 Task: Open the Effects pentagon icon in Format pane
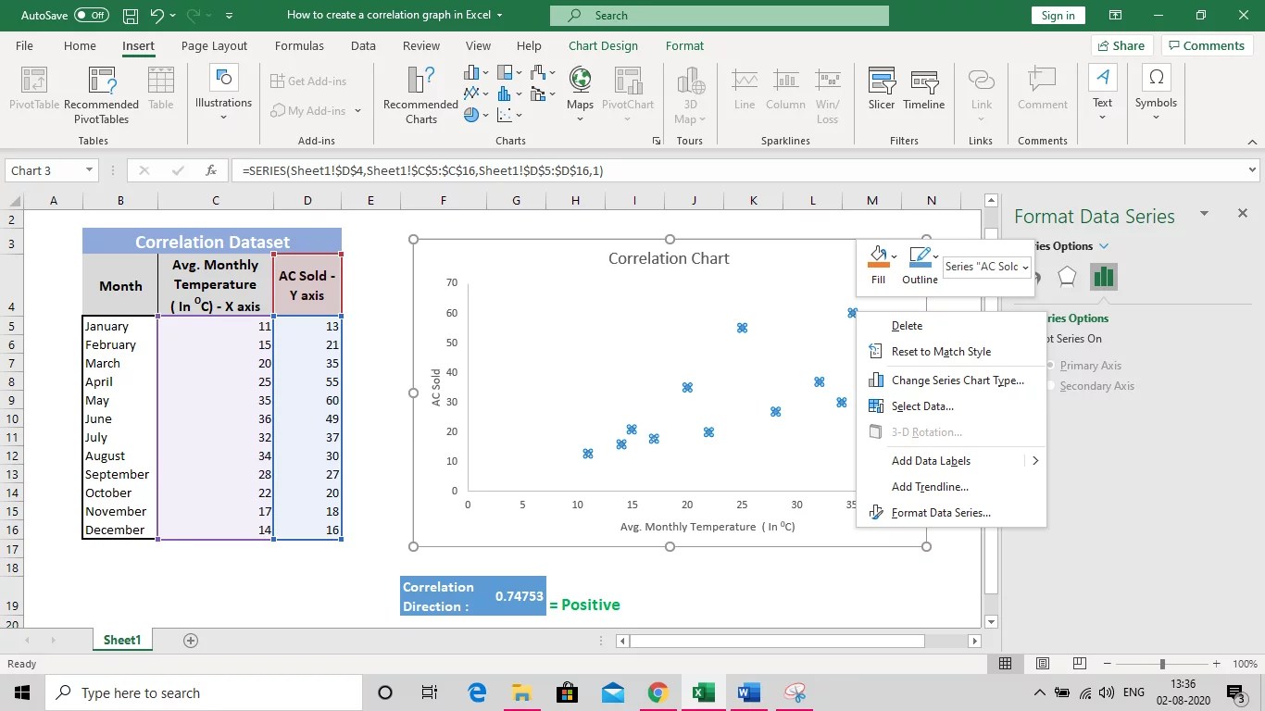coord(1067,277)
